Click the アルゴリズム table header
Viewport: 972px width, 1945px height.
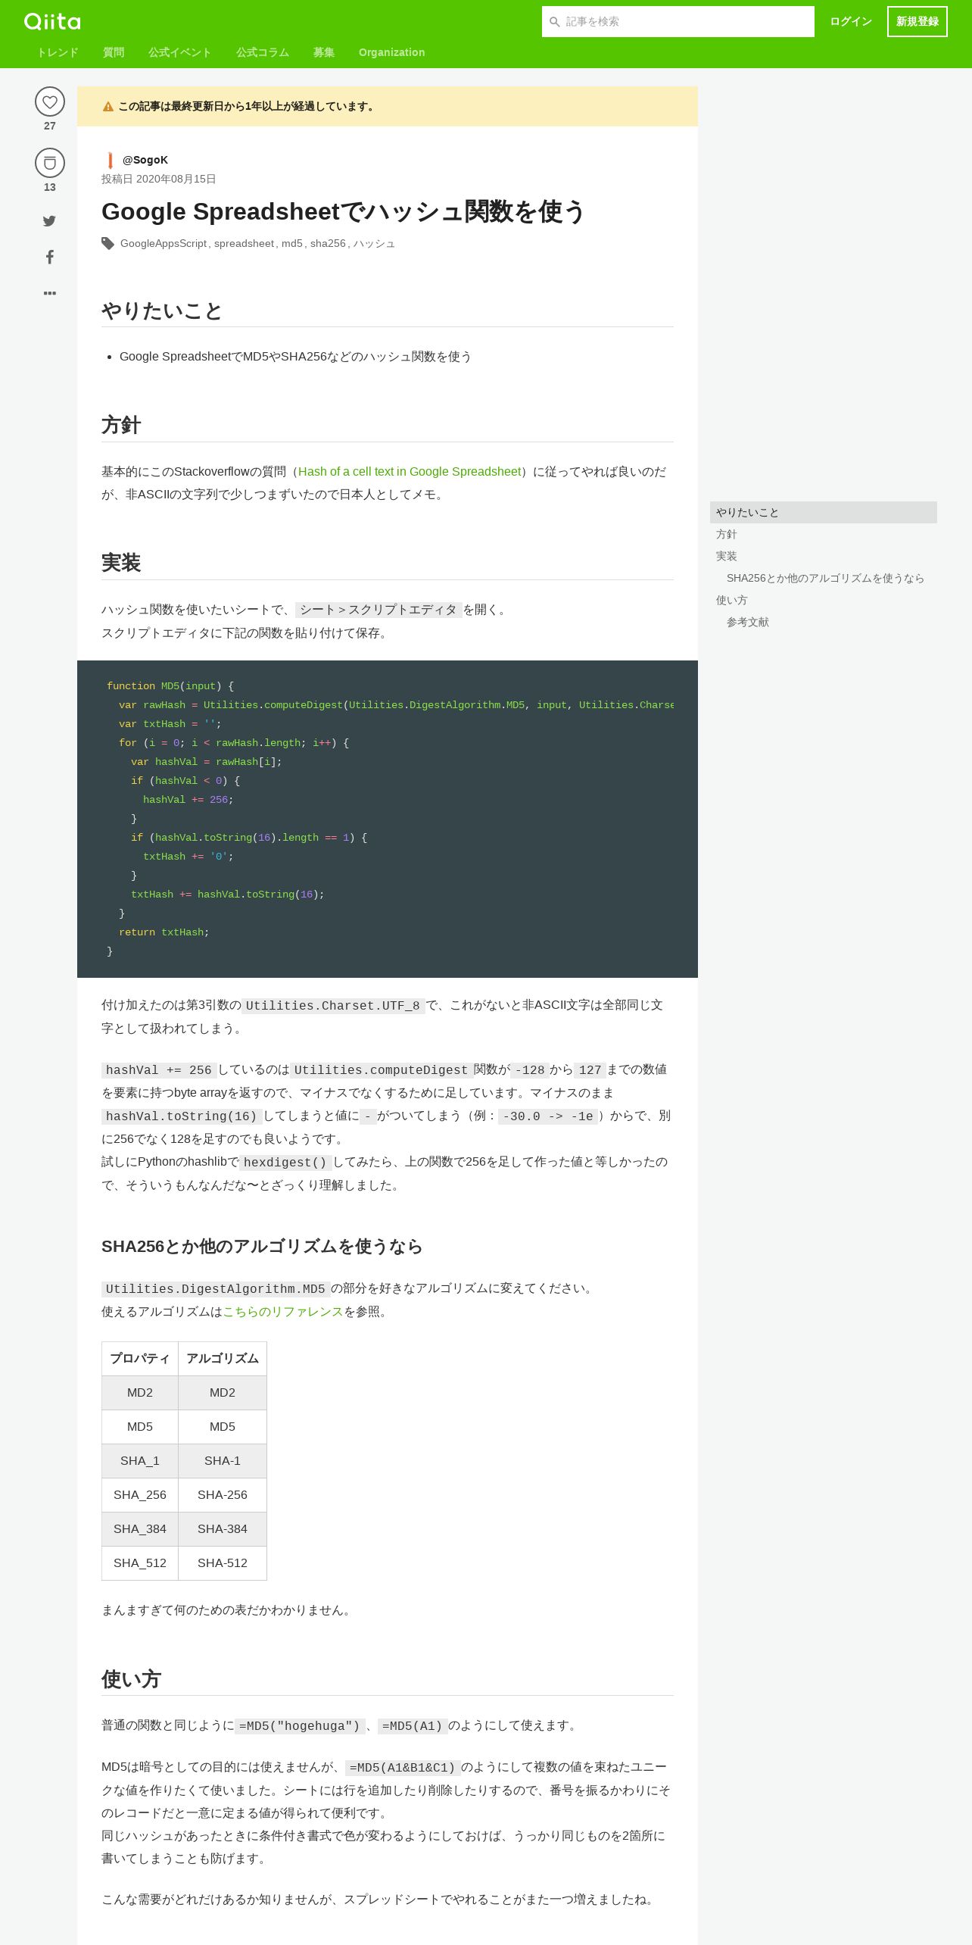tap(223, 1358)
